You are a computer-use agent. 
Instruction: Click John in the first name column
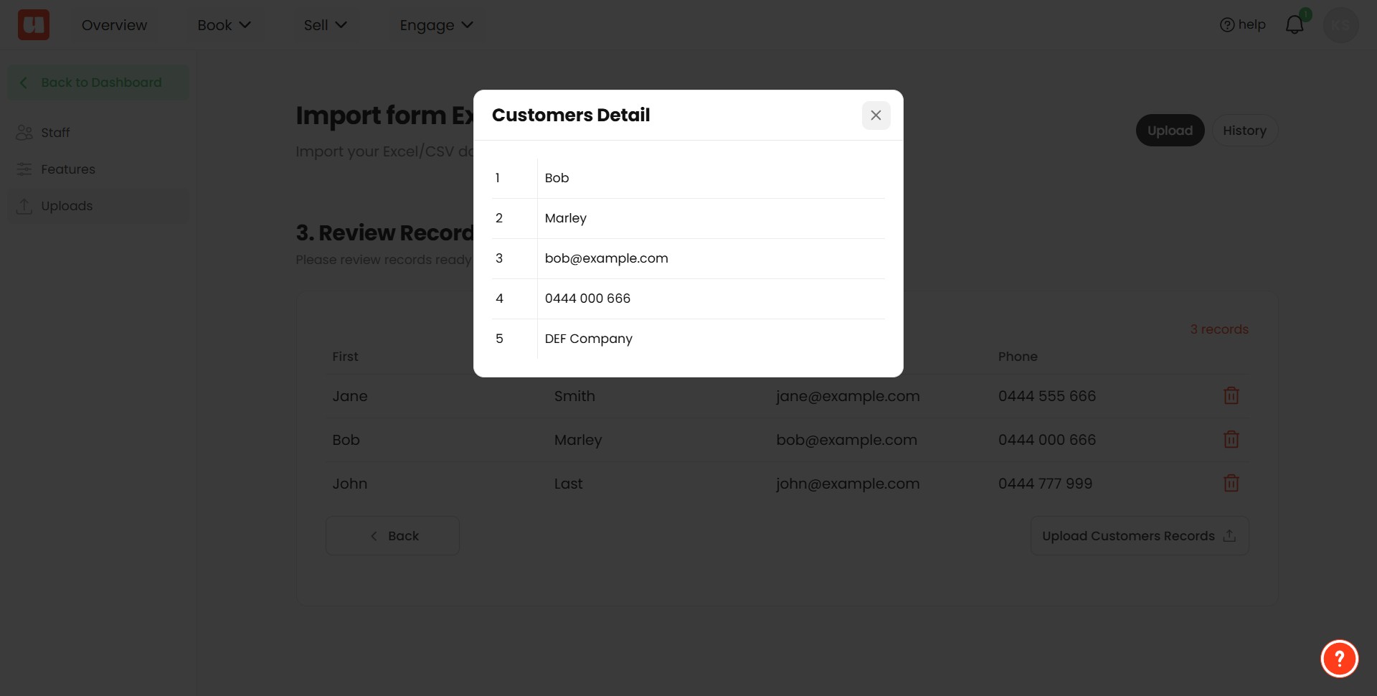point(350,484)
